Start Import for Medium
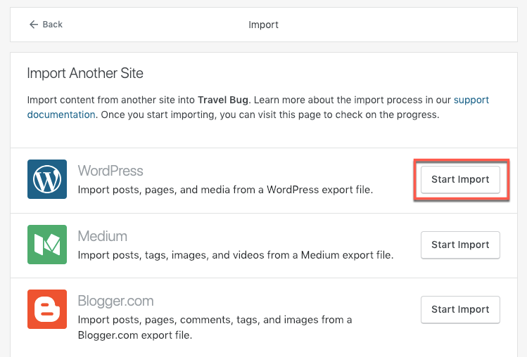 click(x=460, y=245)
